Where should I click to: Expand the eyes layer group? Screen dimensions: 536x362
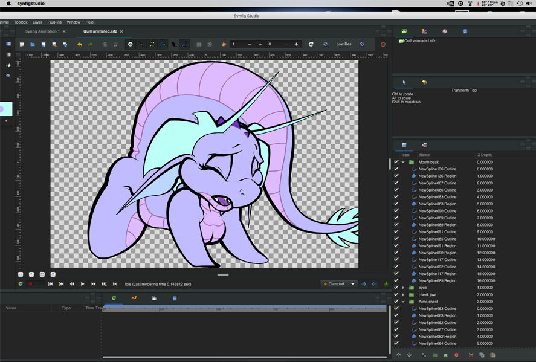(x=404, y=288)
